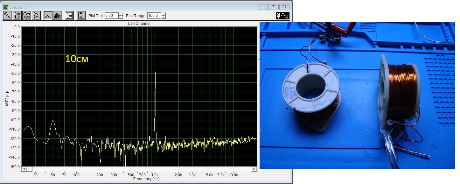
Task: Select the magnifier zoom tool
Action: tap(7, 15)
